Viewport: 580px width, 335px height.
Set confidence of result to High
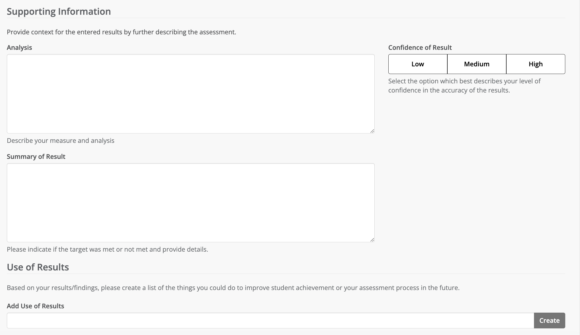point(536,64)
